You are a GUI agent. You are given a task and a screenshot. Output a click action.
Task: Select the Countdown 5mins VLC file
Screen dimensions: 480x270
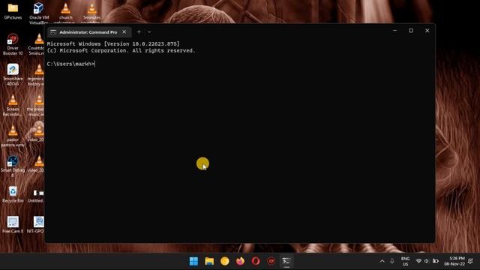[37, 44]
